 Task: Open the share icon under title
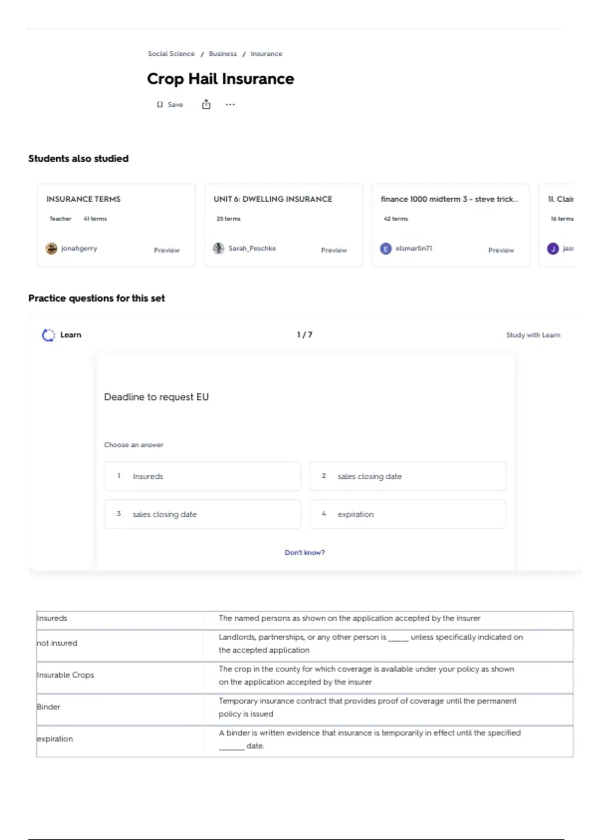point(206,104)
